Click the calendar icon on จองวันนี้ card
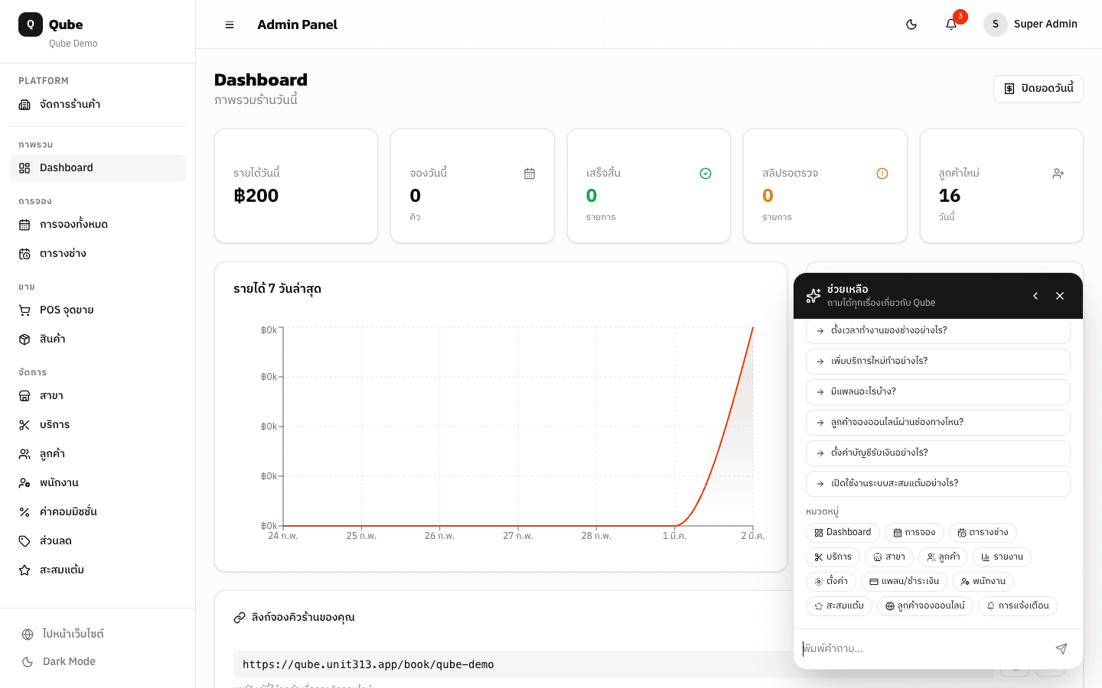The height and width of the screenshot is (688, 1102). pyautogui.click(x=530, y=174)
